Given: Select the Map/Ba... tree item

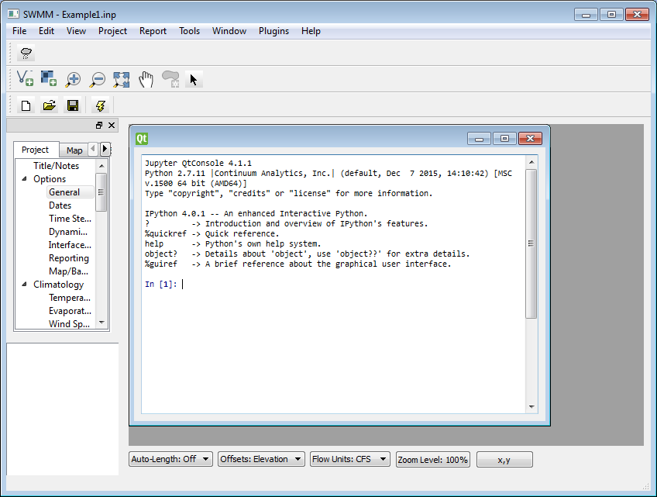Looking at the screenshot, I should [68, 271].
